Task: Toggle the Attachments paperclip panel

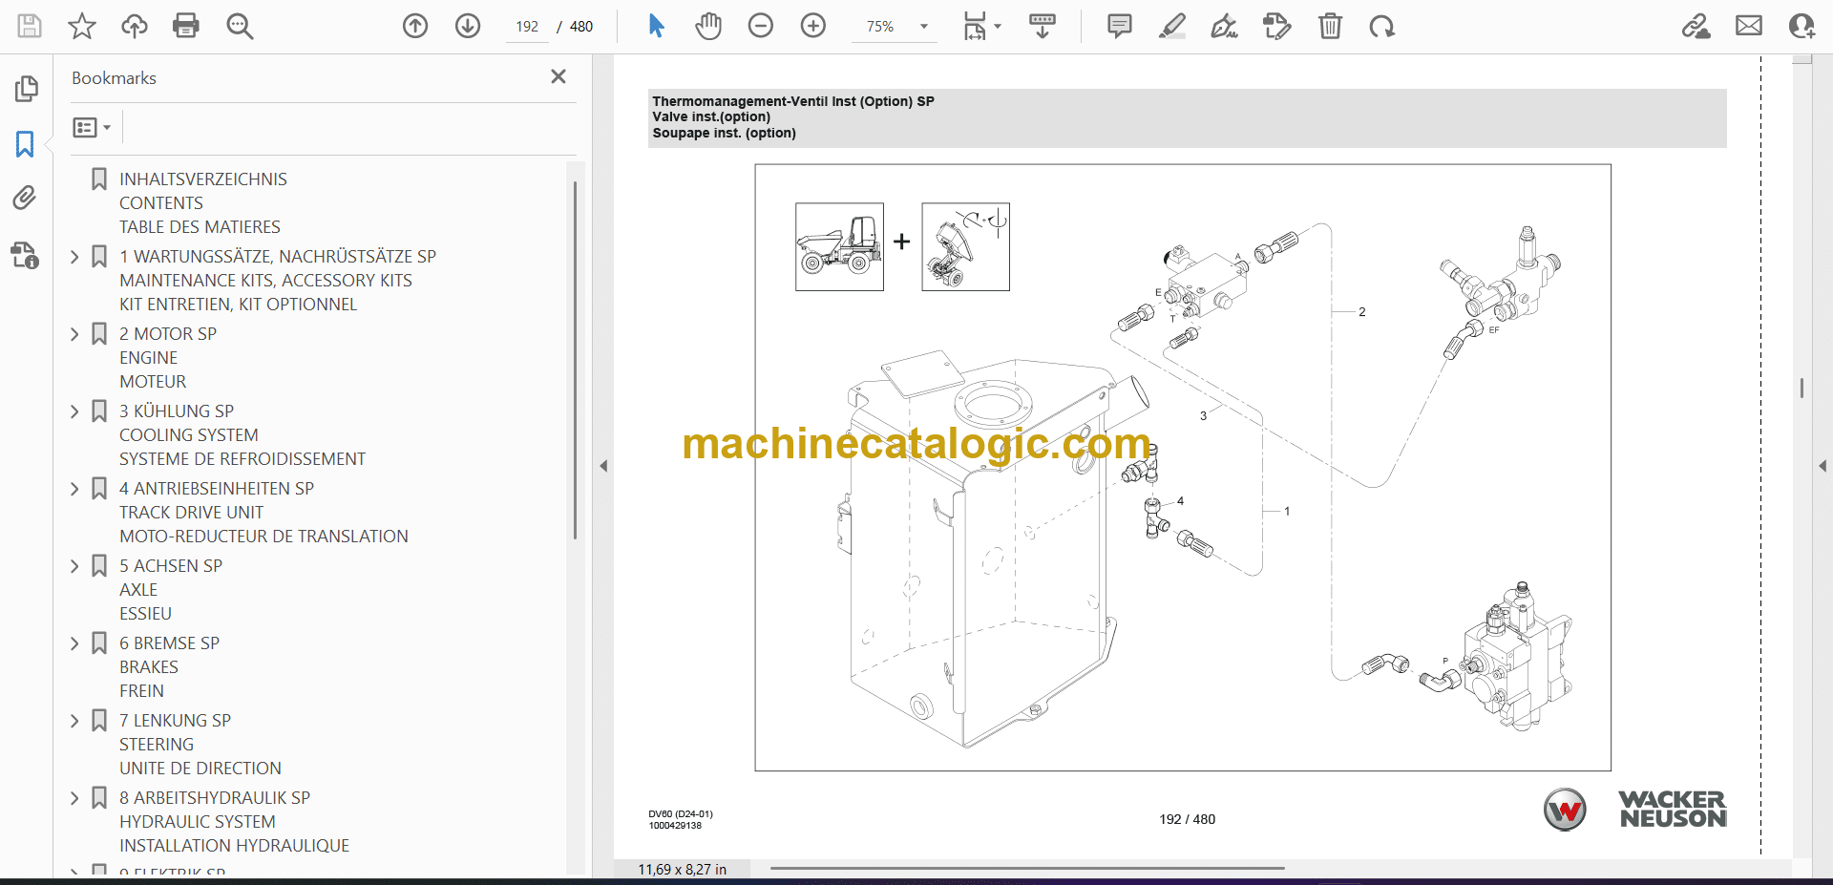Action: (26, 199)
